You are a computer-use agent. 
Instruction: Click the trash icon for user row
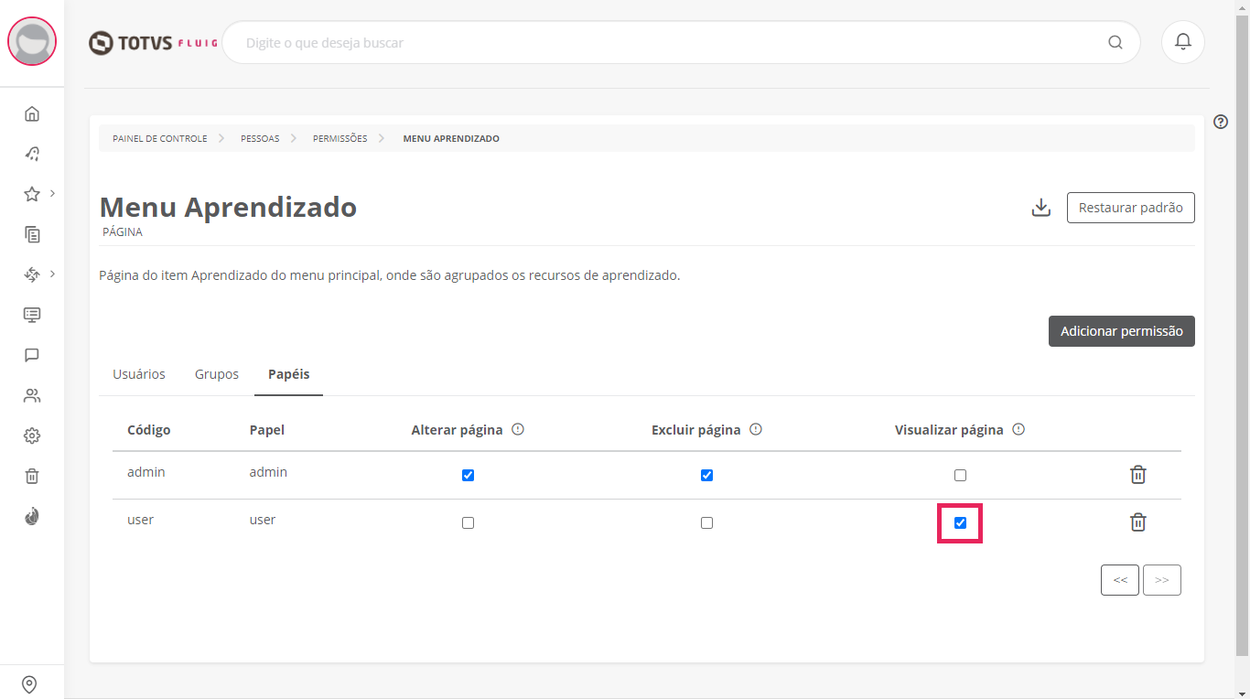(x=1137, y=522)
